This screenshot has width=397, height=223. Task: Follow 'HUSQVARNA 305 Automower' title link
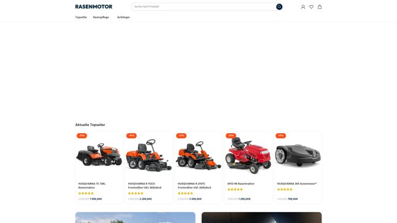point(297,184)
